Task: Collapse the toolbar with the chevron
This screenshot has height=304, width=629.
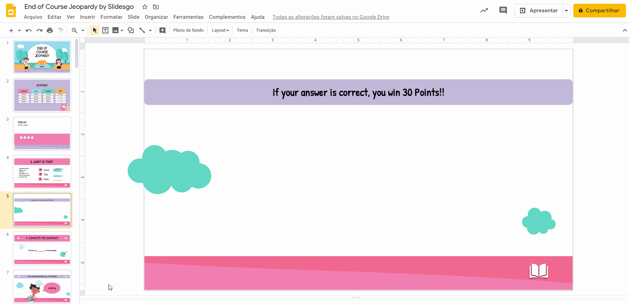Action: coord(625,30)
